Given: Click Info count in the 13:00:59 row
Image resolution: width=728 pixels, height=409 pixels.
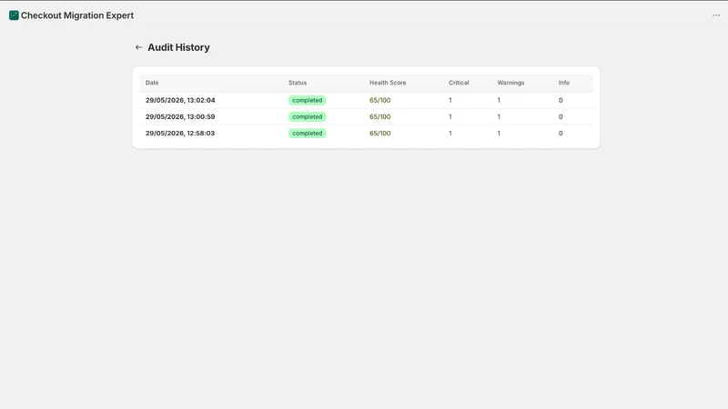Looking at the screenshot, I should click(561, 117).
